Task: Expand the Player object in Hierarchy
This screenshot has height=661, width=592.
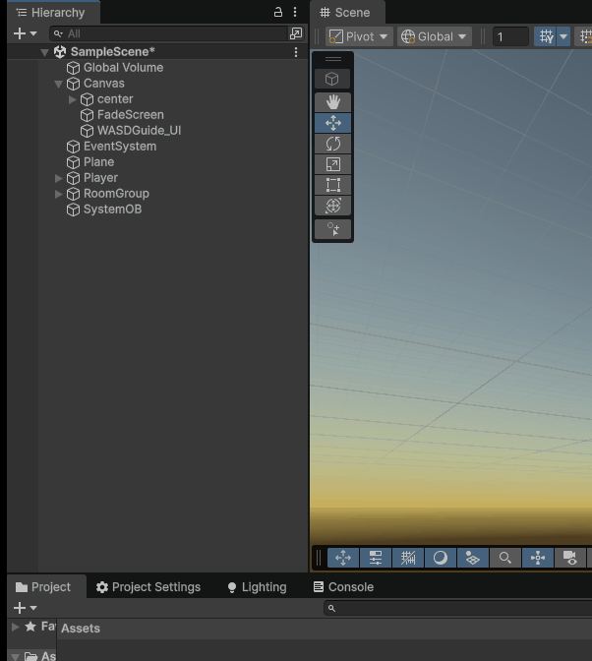Action: click(59, 178)
